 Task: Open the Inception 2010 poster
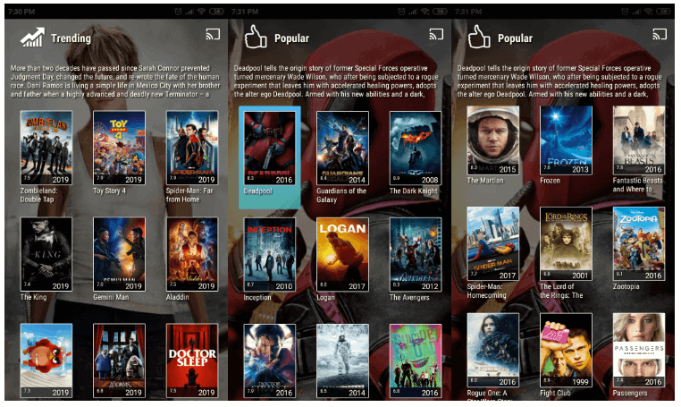point(269,254)
